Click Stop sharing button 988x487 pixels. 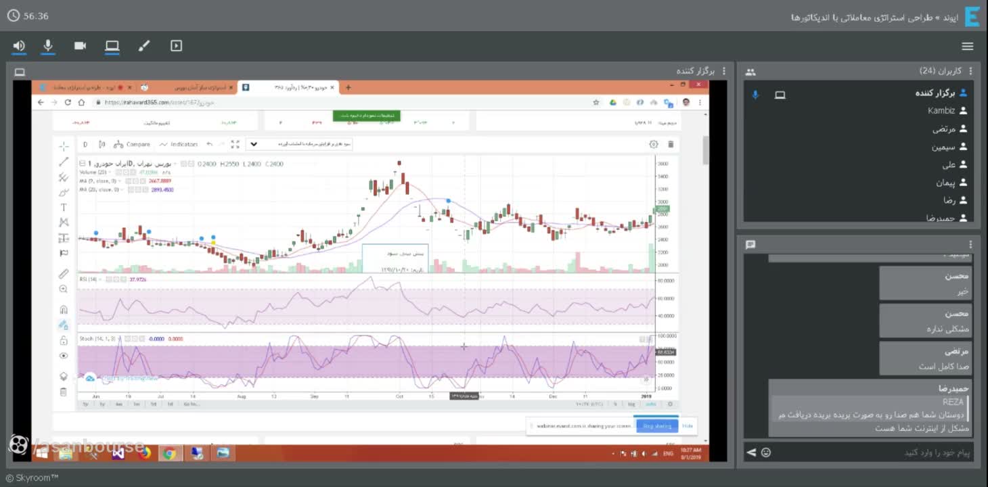tap(657, 426)
